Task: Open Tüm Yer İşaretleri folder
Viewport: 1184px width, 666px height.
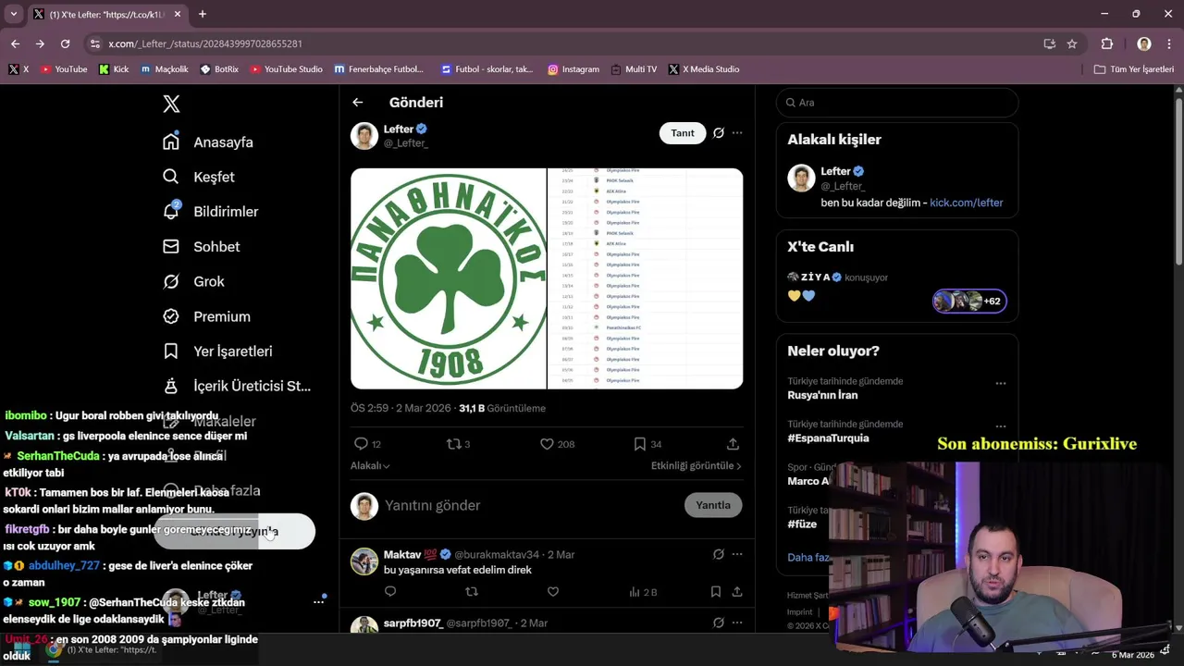Action: [1134, 69]
